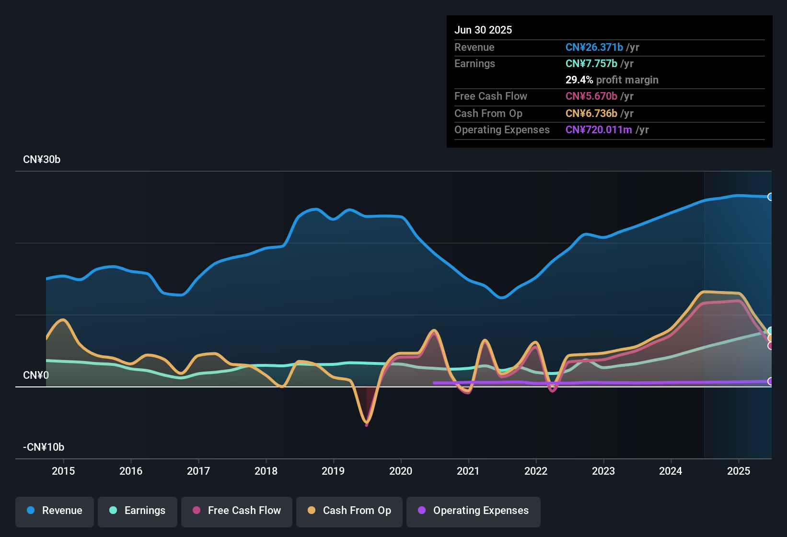Click the teal Earnings legend dot icon
Viewport: 787px width, 537px height.
tap(113, 511)
